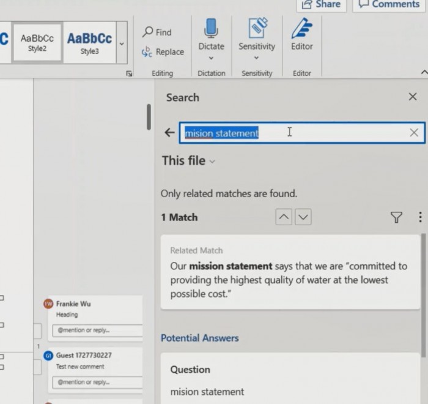Screen dimensions: 428x404
Task: Open the related match mission statement result
Action: click(x=290, y=273)
